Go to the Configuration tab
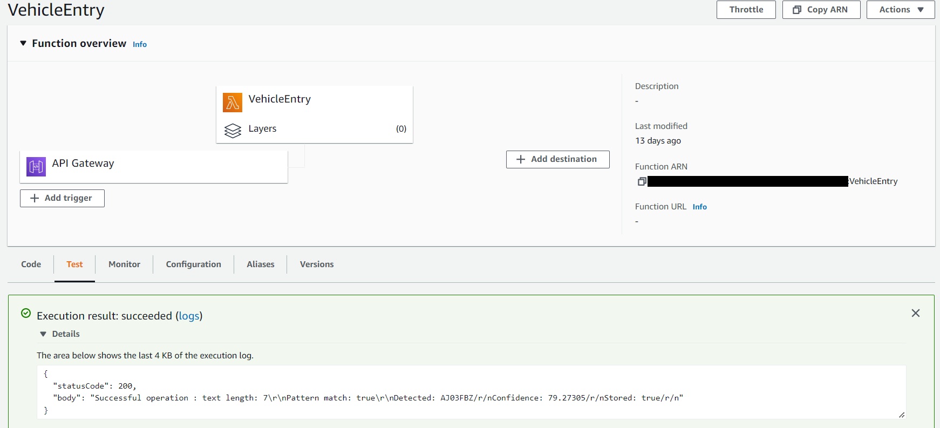This screenshot has width=940, height=428. [x=193, y=264]
